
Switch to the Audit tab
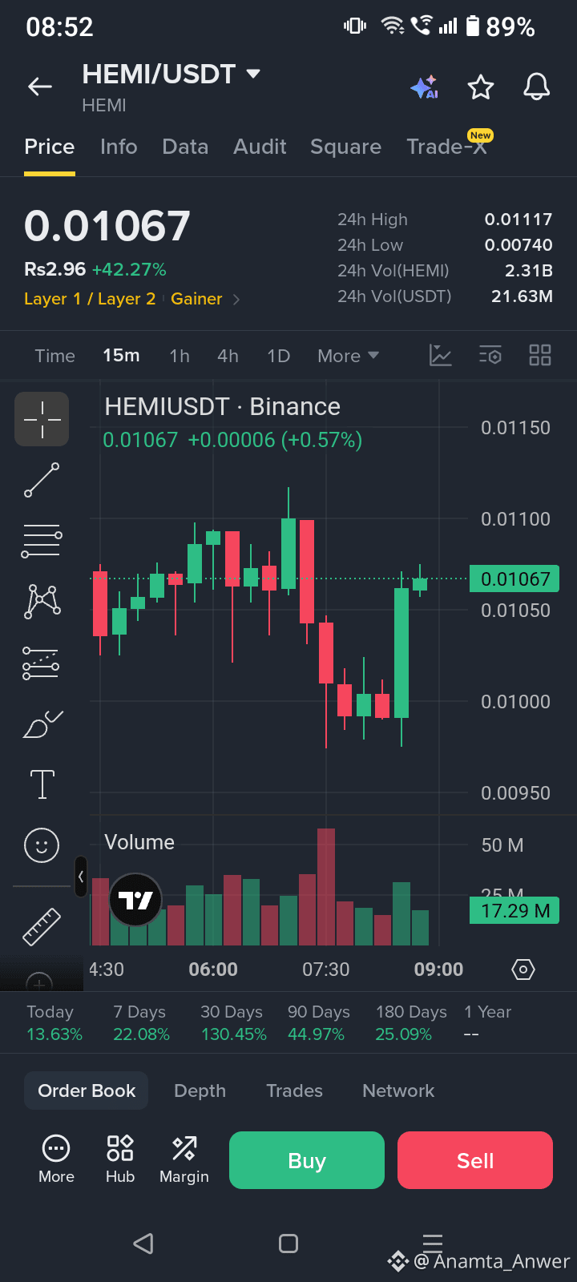pyautogui.click(x=260, y=147)
